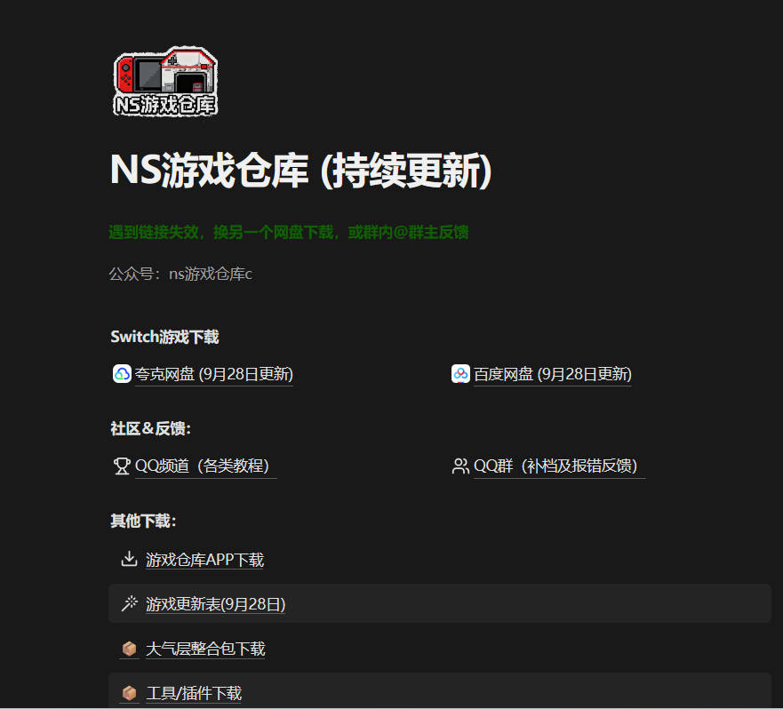Open 夸克网盘 (9月28日更新) link
783x709 pixels.
213,374
